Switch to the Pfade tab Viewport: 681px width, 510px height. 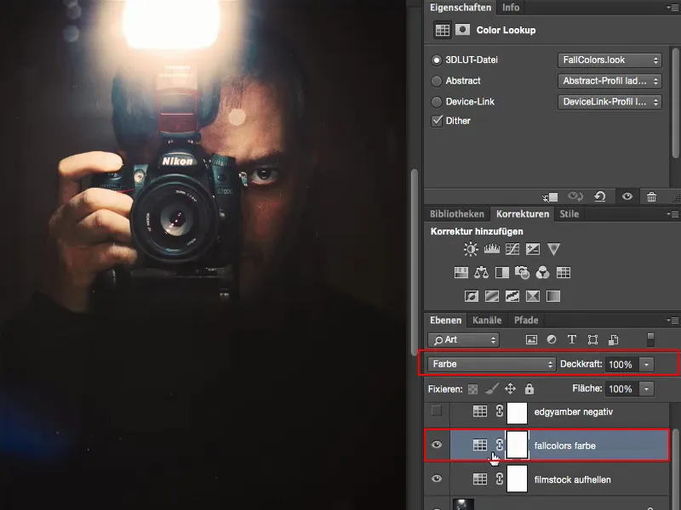click(x=526, y=320)
